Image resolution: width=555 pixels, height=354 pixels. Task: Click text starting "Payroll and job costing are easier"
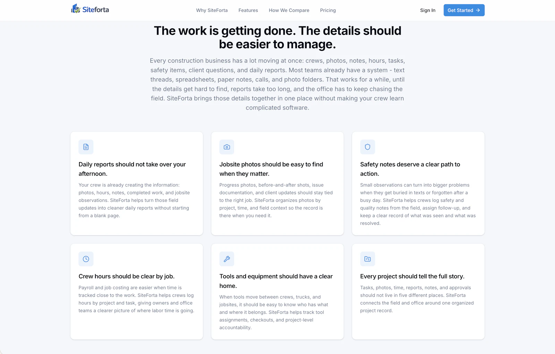pyautogui.click(x=136, y=299)
